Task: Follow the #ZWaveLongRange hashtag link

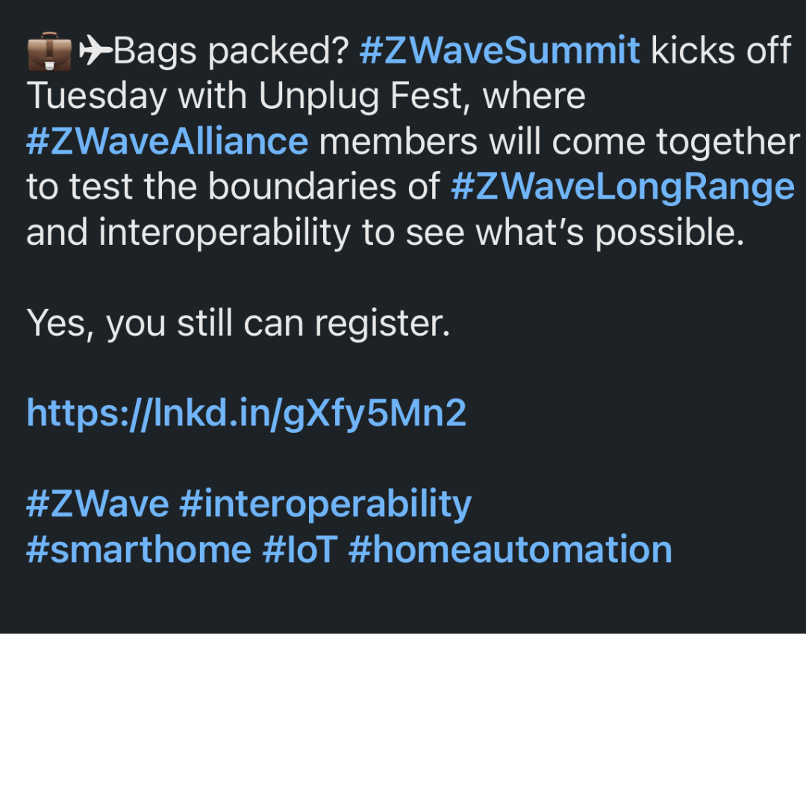Action: (x=622, y=187)
